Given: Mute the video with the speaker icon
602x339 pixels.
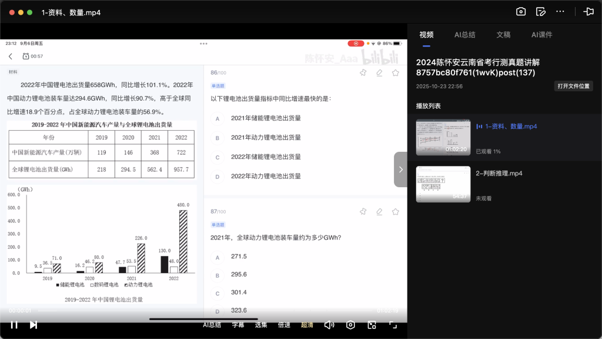Looking at the screenshot, I should point(329,324).
